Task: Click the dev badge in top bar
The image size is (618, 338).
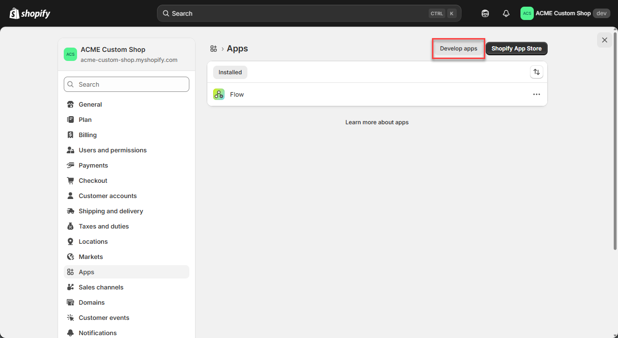Action: click(x=601, y=13)
